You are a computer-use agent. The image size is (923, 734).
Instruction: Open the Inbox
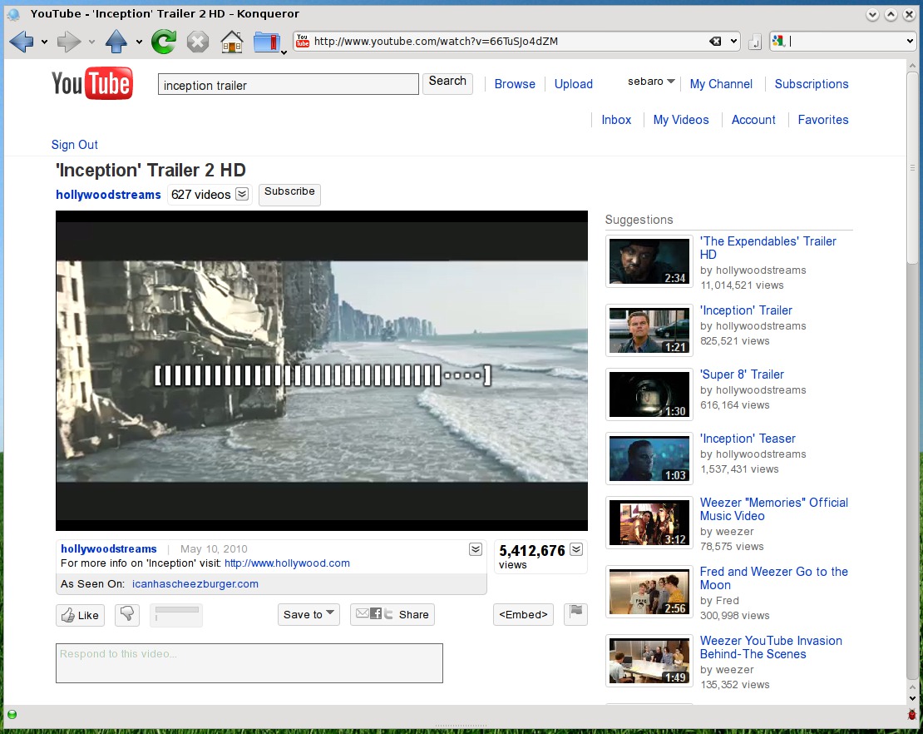[x=616, y=120]
